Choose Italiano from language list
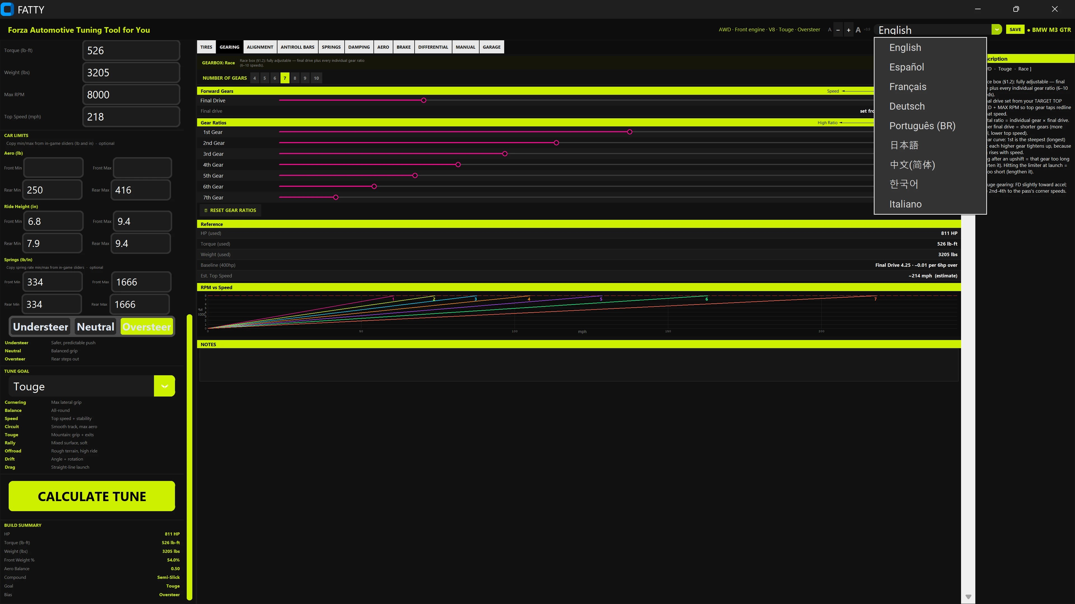This screenshot has height=604, width=1075. [x=930, y=204]
